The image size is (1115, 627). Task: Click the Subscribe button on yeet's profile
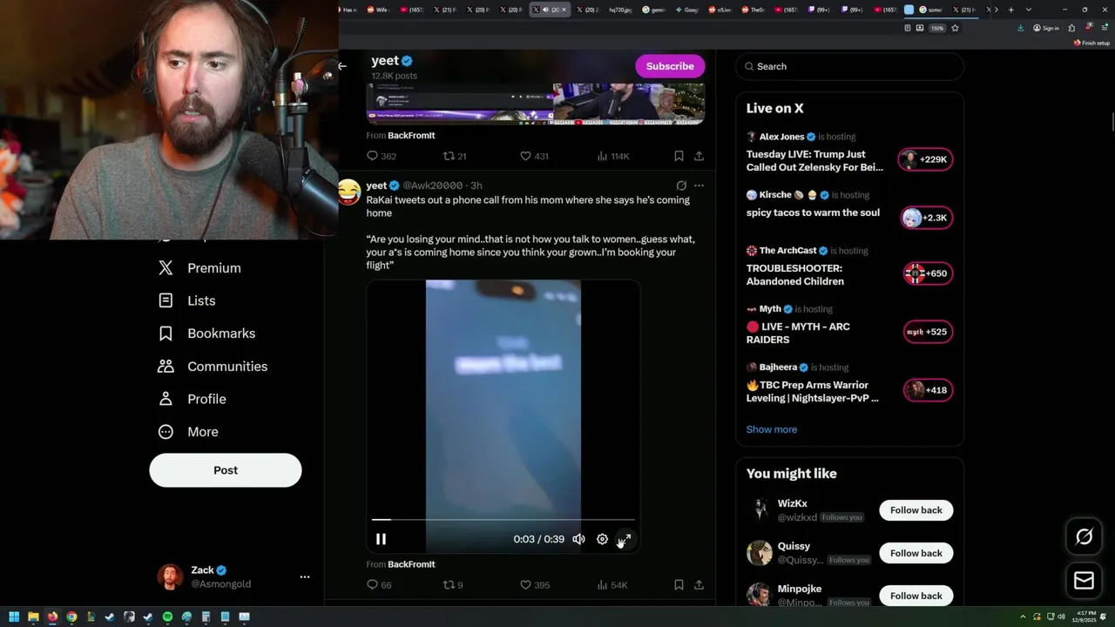670,66
